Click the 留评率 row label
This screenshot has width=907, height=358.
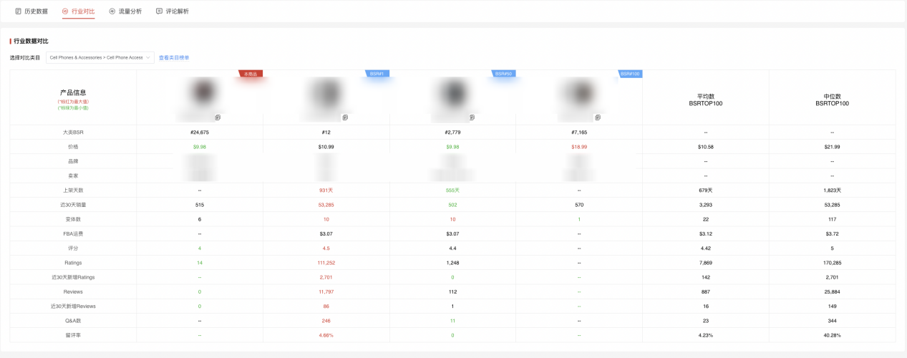73,335
